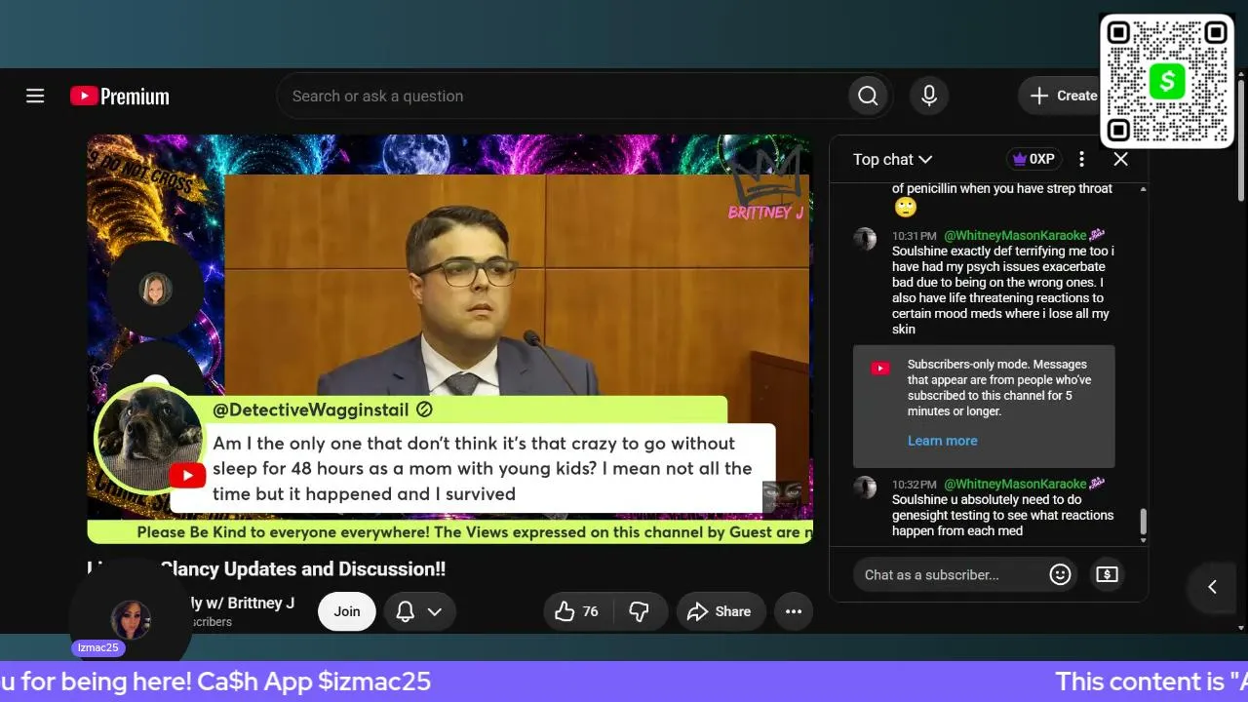Open the @WhitneyMasonKaraoke author at 10:32 PM
This screenshot has width=1248, height=702.
tap(1015, 485)
